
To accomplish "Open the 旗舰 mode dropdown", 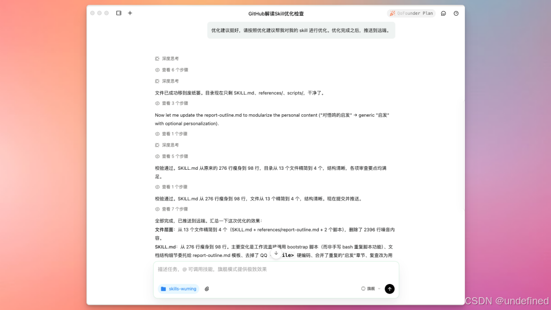I will (x=371, y=289).
